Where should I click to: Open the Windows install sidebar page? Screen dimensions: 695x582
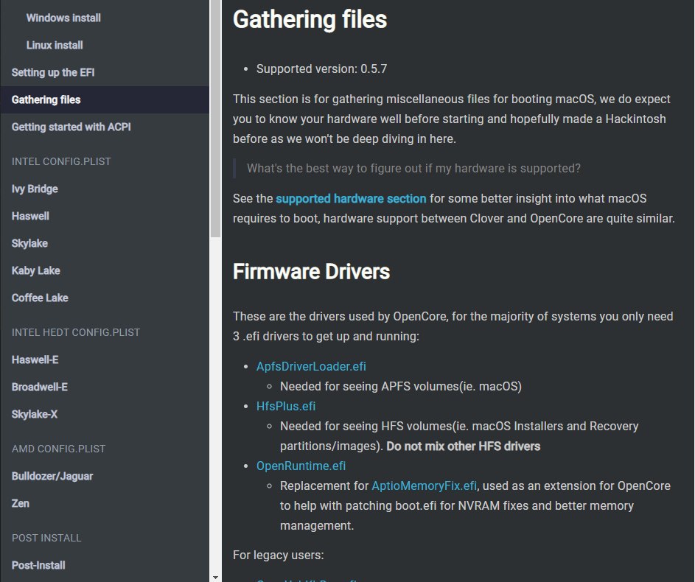coord(63,18)
